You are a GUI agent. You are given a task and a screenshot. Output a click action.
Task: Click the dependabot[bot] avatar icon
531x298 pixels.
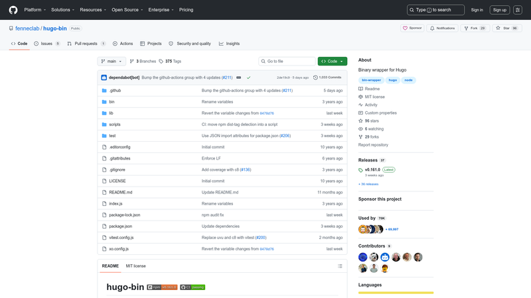click(x=104, y=77)
